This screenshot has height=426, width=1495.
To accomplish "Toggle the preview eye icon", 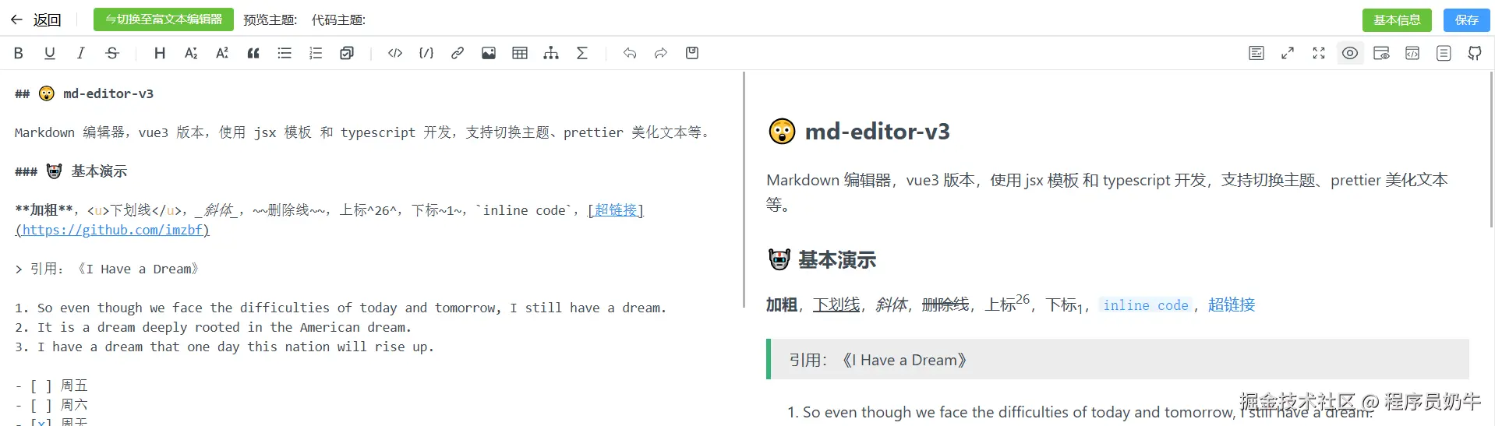I will point(1350,53).
